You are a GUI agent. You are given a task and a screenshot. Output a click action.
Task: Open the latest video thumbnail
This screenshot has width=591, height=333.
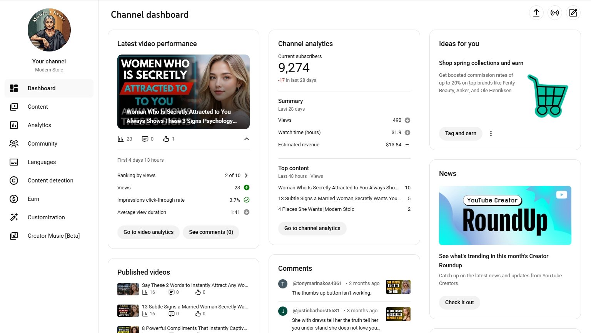pyautogui.click(x=184, y=91)
